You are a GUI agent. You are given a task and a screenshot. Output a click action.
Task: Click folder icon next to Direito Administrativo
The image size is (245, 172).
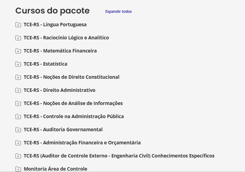coord(18,90)
